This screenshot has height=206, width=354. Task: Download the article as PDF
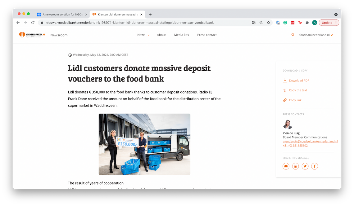(299, 81)
